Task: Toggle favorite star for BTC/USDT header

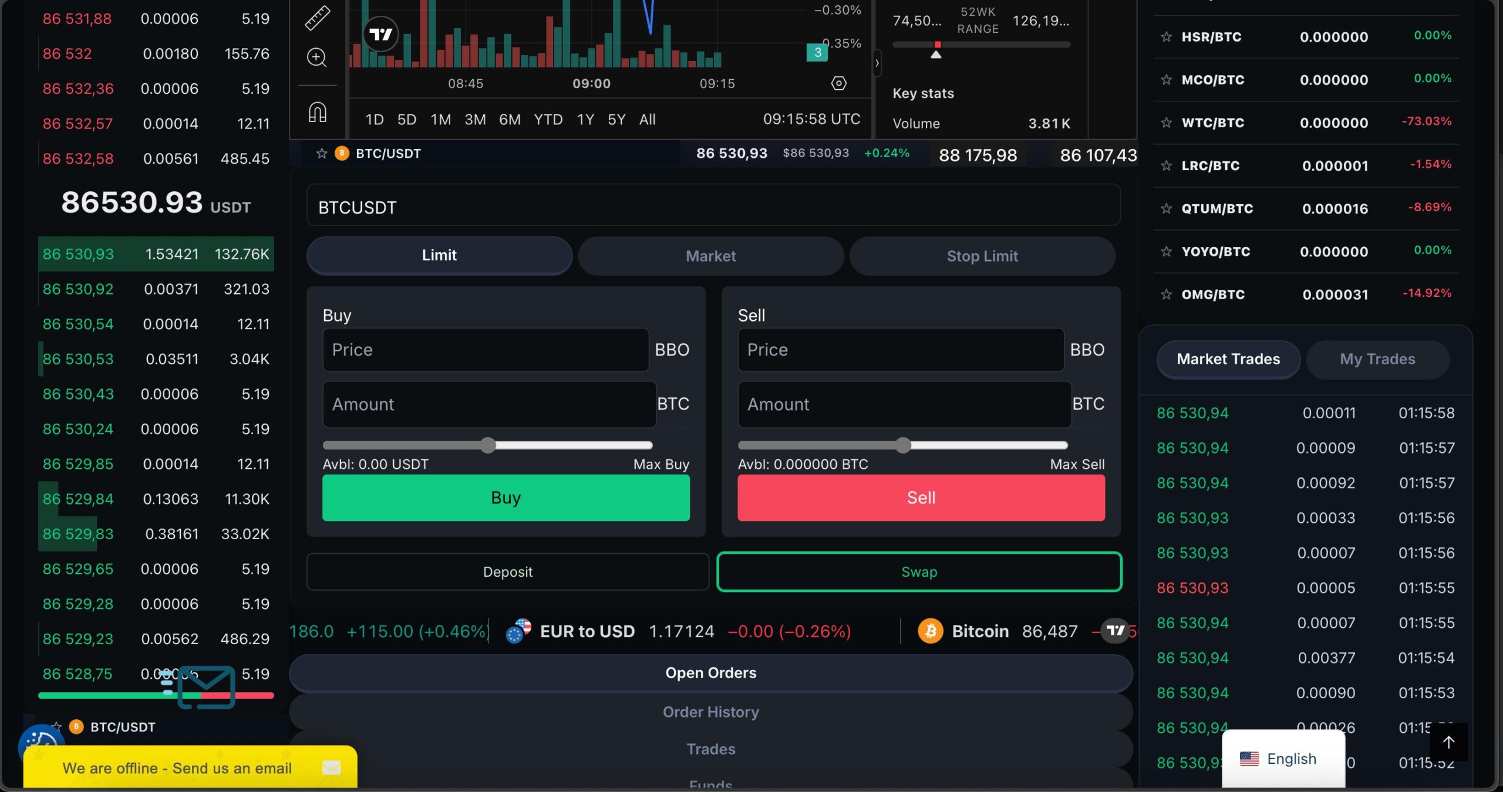Action: pyautogui.click(x=321, y=153)
